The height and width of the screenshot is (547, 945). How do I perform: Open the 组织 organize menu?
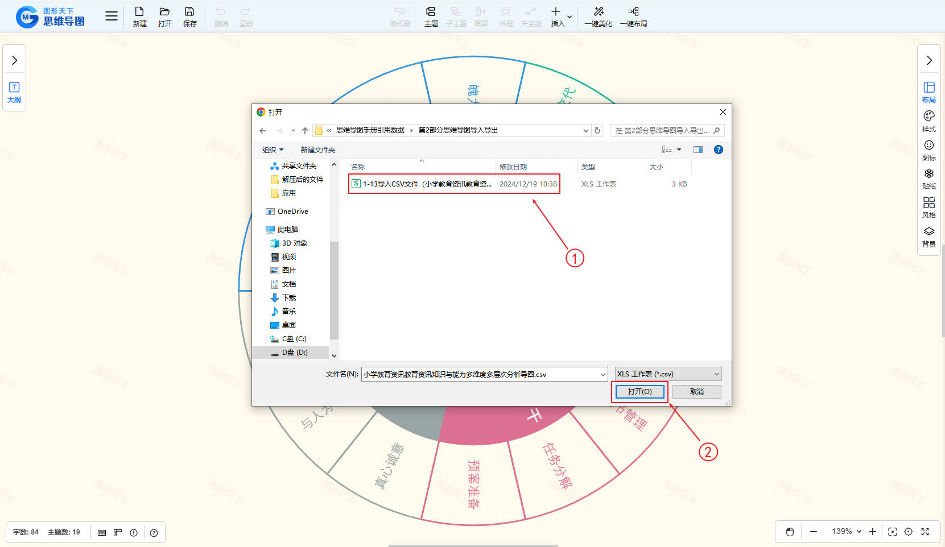tap(273, 150)
